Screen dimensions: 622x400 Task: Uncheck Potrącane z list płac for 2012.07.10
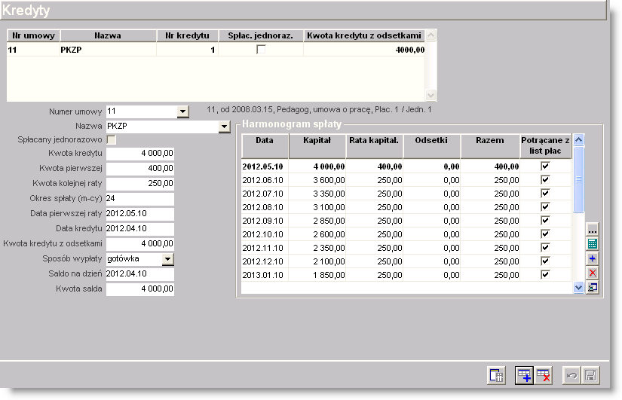(545, 193)
